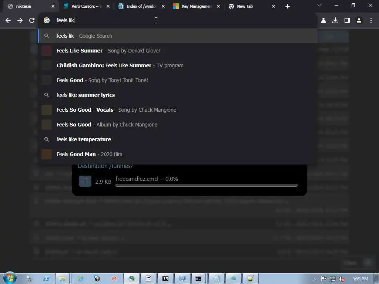Close the Key Management tab

pos(218,7)
